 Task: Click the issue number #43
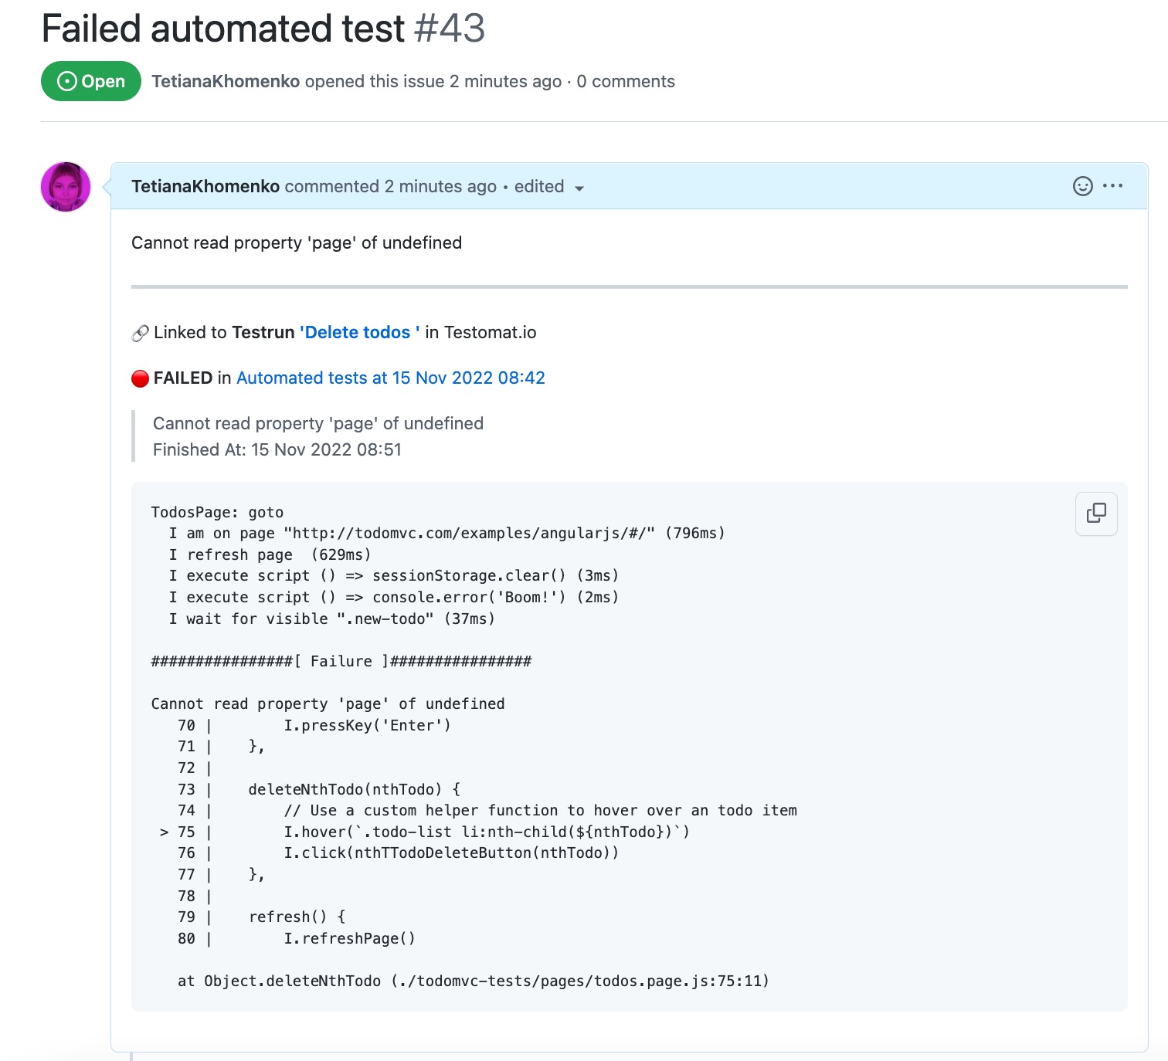point(450,29)
